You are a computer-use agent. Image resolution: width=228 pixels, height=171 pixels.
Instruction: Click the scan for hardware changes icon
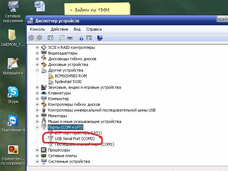pyautogui.click(x=100, y=38)
